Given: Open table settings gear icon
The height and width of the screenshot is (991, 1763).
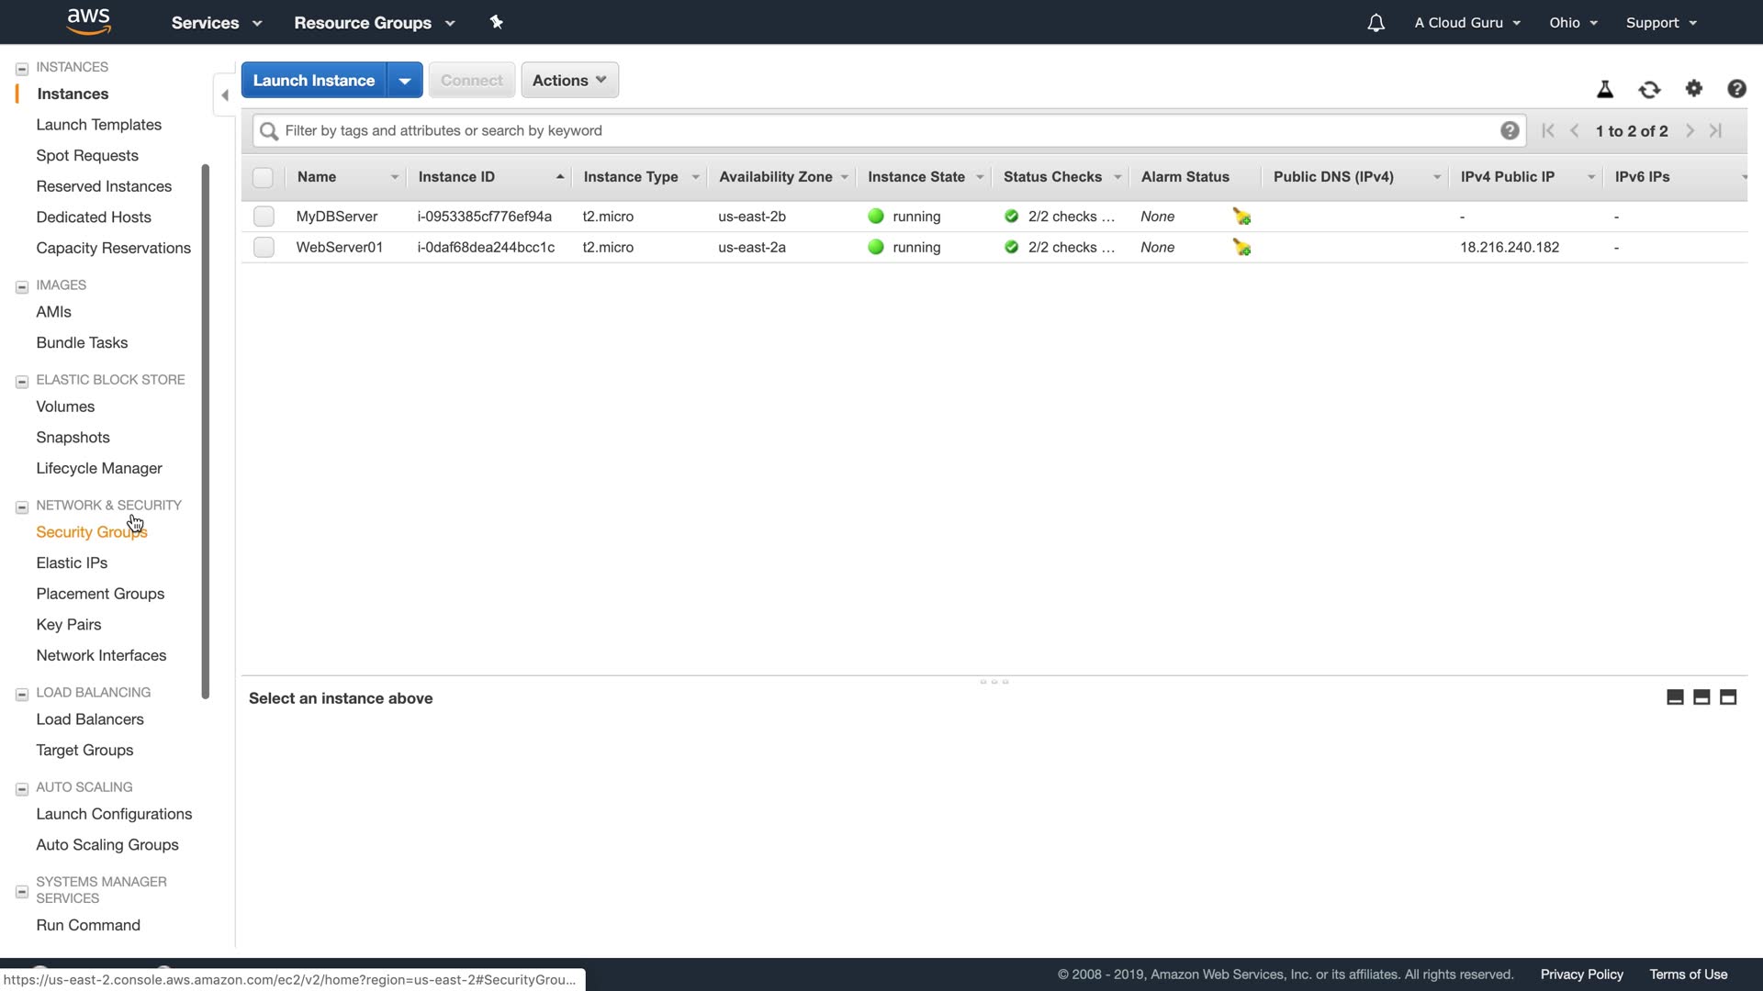Looking at the screenshot, I should pos(1694,88).
